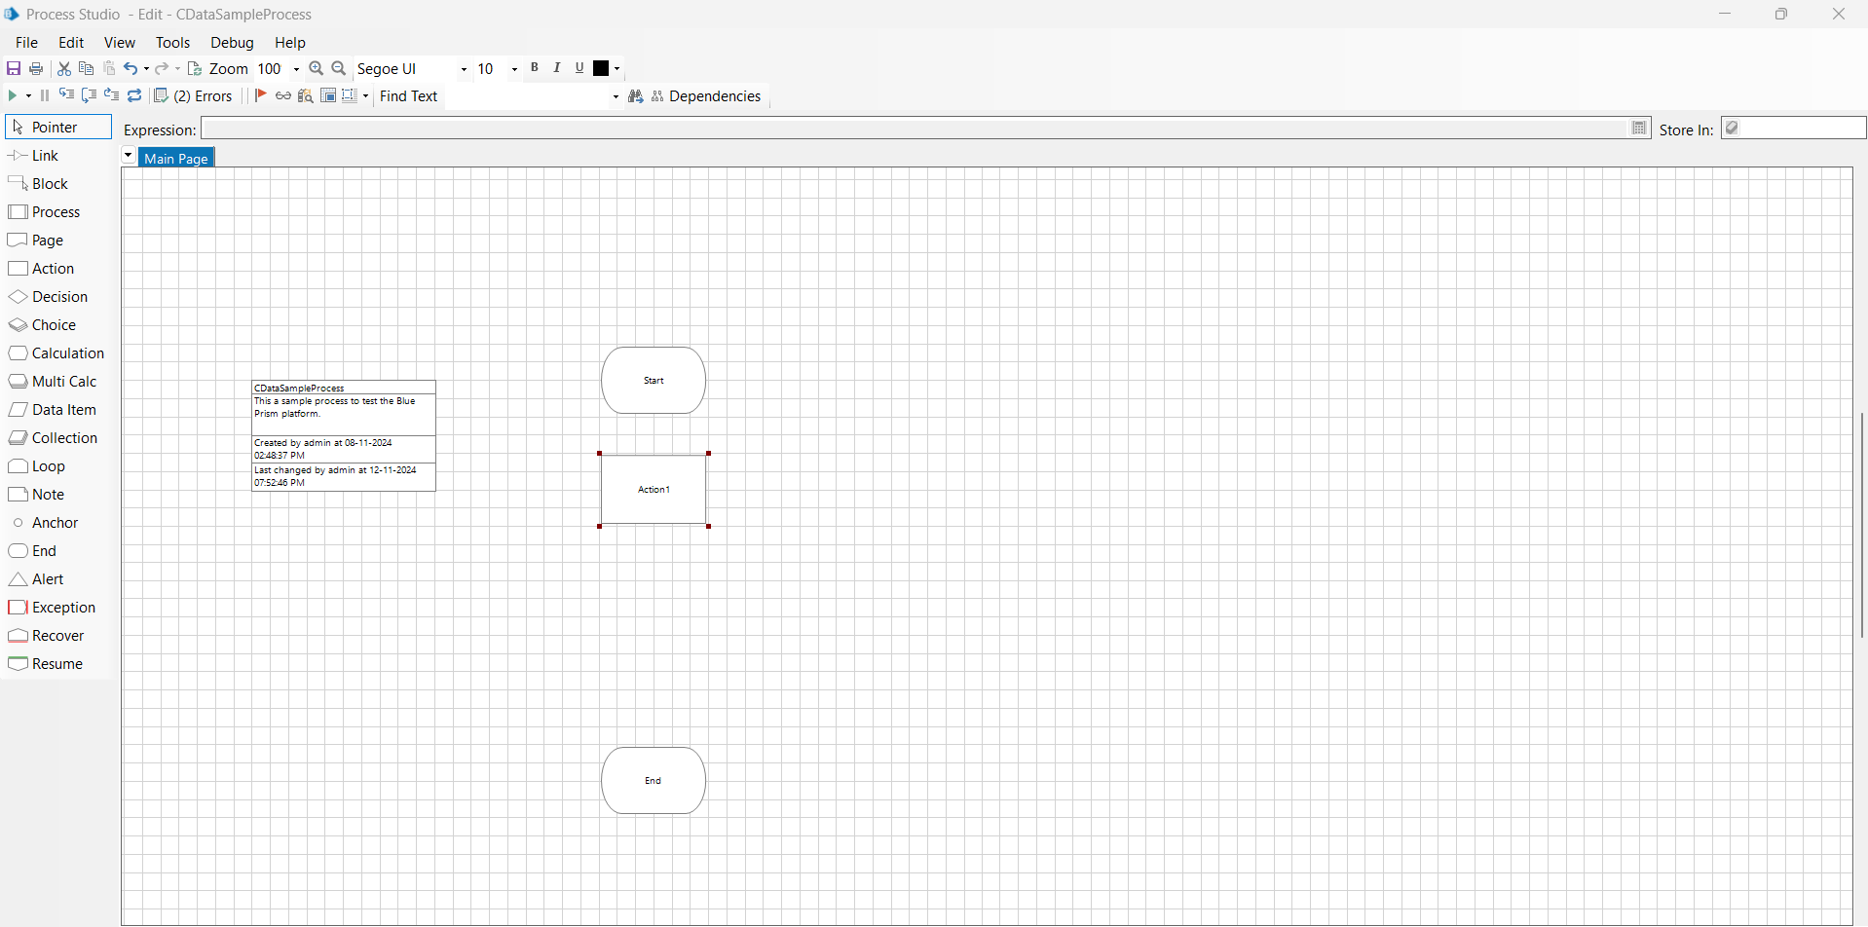Expand the font size 10 dropdown
The image size is (1868, 927).
point(514,69)
